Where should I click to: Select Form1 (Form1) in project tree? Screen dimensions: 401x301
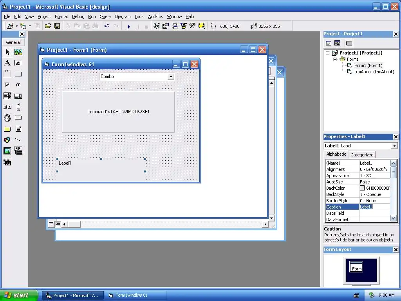(368, 65)
